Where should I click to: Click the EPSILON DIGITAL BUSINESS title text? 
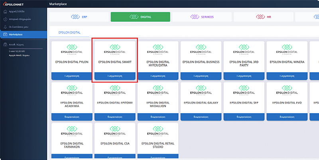point(201,62)
